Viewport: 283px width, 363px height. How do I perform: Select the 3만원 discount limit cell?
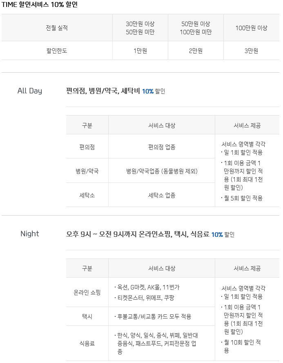point(252,51)
